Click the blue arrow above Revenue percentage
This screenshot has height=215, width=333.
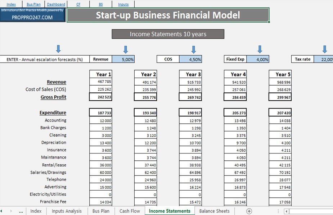[126, 49]
